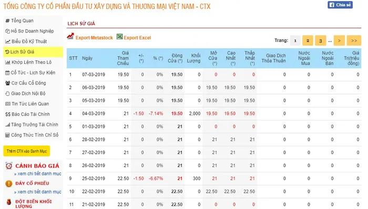The height and width of the screenshot is (209, 368).
Task: Click Thêm CTX vào Danh Mục button
Action: pos(26,151)
